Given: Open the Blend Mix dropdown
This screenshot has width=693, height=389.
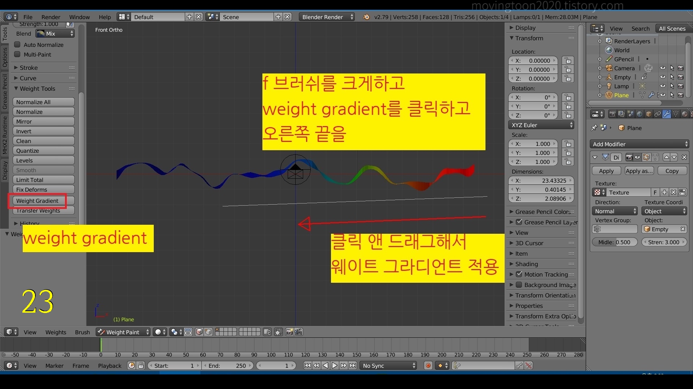Looking at the screenshot, I should pyautogui.click(x=55, y=33).
